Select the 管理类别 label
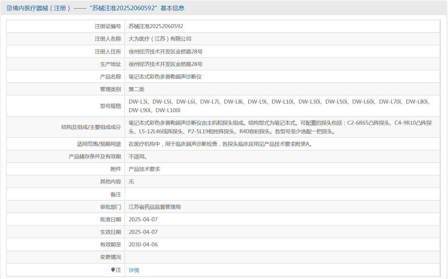Image resolution: width=448 pixels, height=279 pixels. point(110,89)
